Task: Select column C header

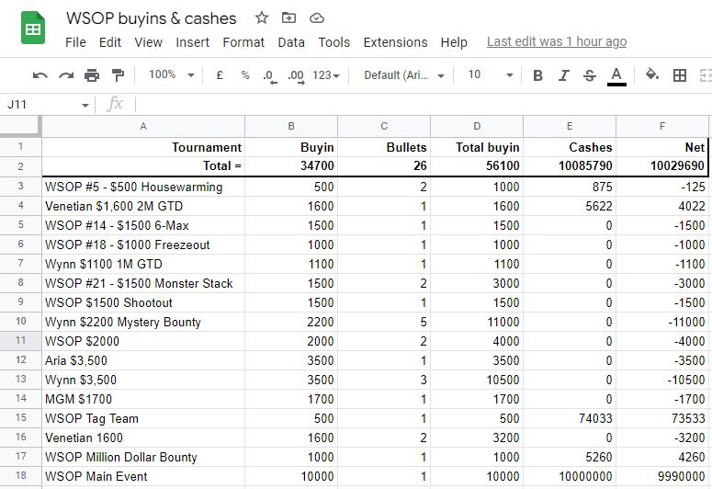Action: (384, 126)
